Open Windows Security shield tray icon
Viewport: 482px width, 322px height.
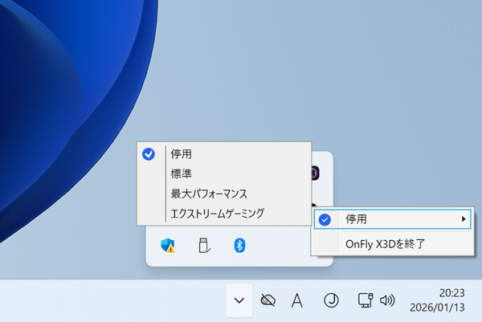pyautogui.click(x=168, y=246)
